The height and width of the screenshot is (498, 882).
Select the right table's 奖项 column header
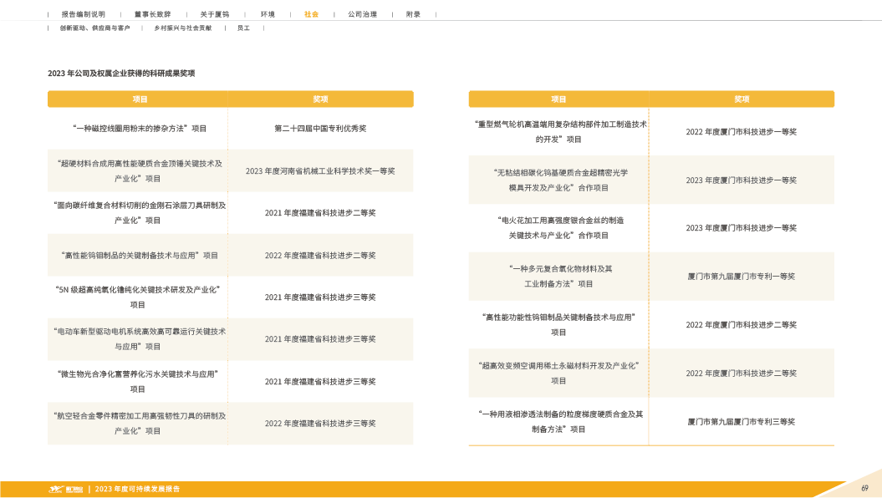pos(742,99)
